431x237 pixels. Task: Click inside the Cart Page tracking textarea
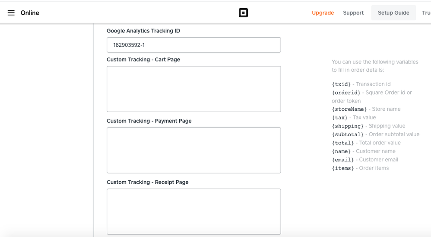click(193, 89)
